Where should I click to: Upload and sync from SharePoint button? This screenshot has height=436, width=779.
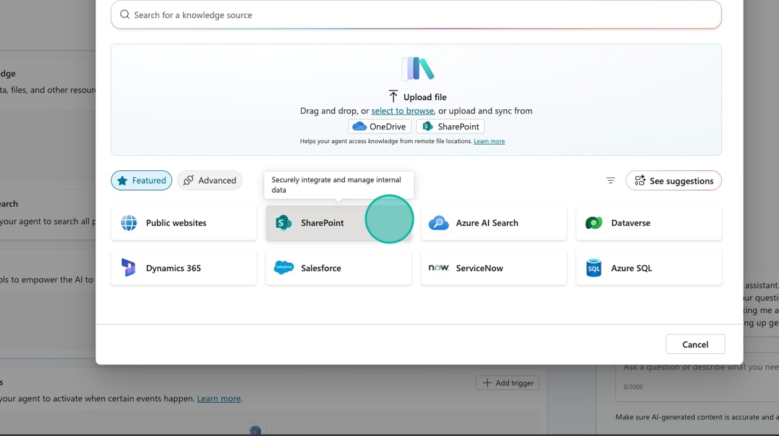[450, 127]
